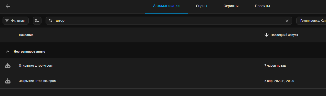Screen dimensions: 326x96
Task: Select the "Автоматизации" tab
Action: [x=166, y=6]
